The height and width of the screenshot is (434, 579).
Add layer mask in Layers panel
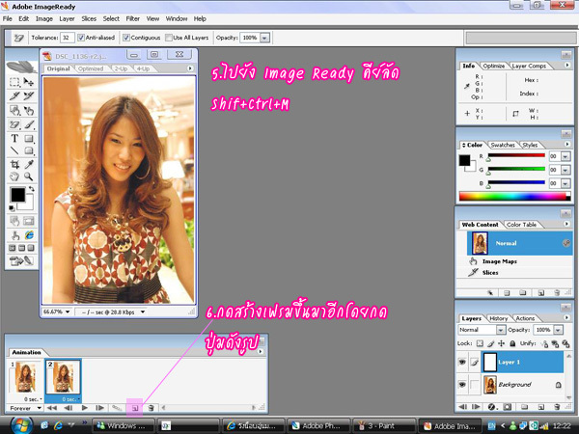pyautogui.click(x=508, y=407)
